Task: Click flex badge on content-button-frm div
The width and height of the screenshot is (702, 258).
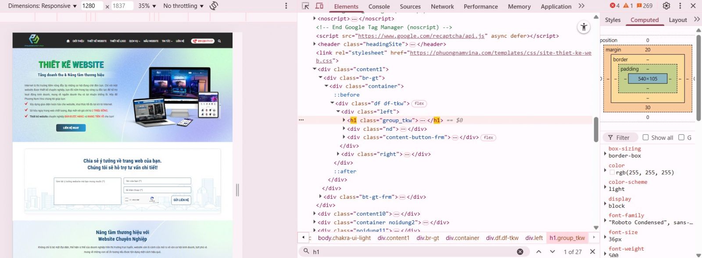Action: 488,137
